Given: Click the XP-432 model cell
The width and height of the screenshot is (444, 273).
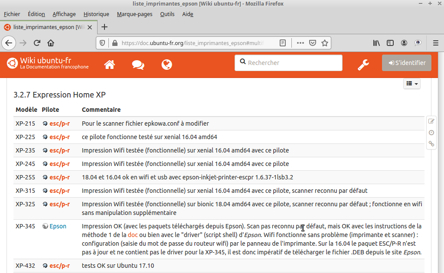Looking at the screenshot, I should pos(26,266).
